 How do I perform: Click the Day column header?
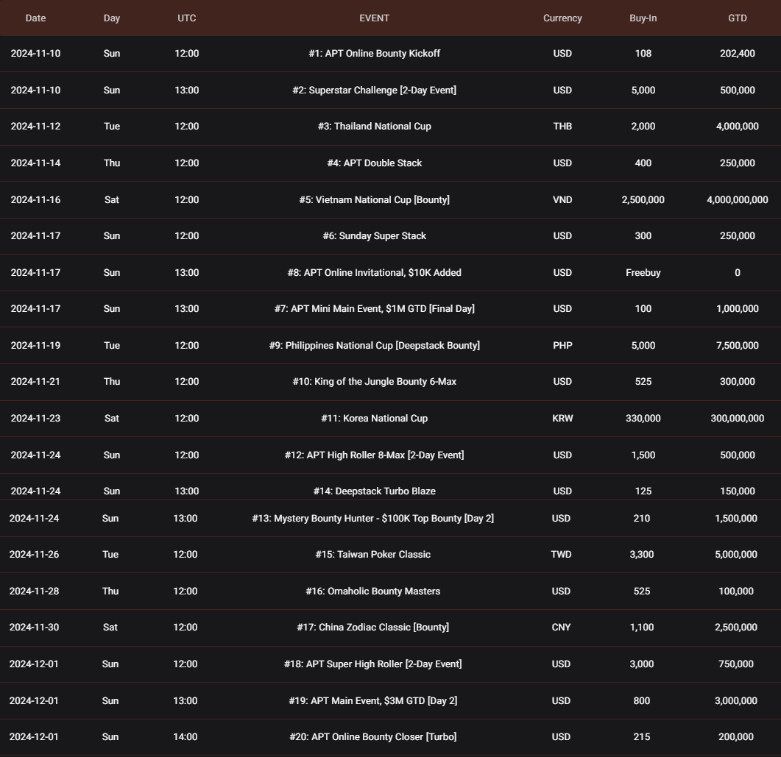click(112, 18)
